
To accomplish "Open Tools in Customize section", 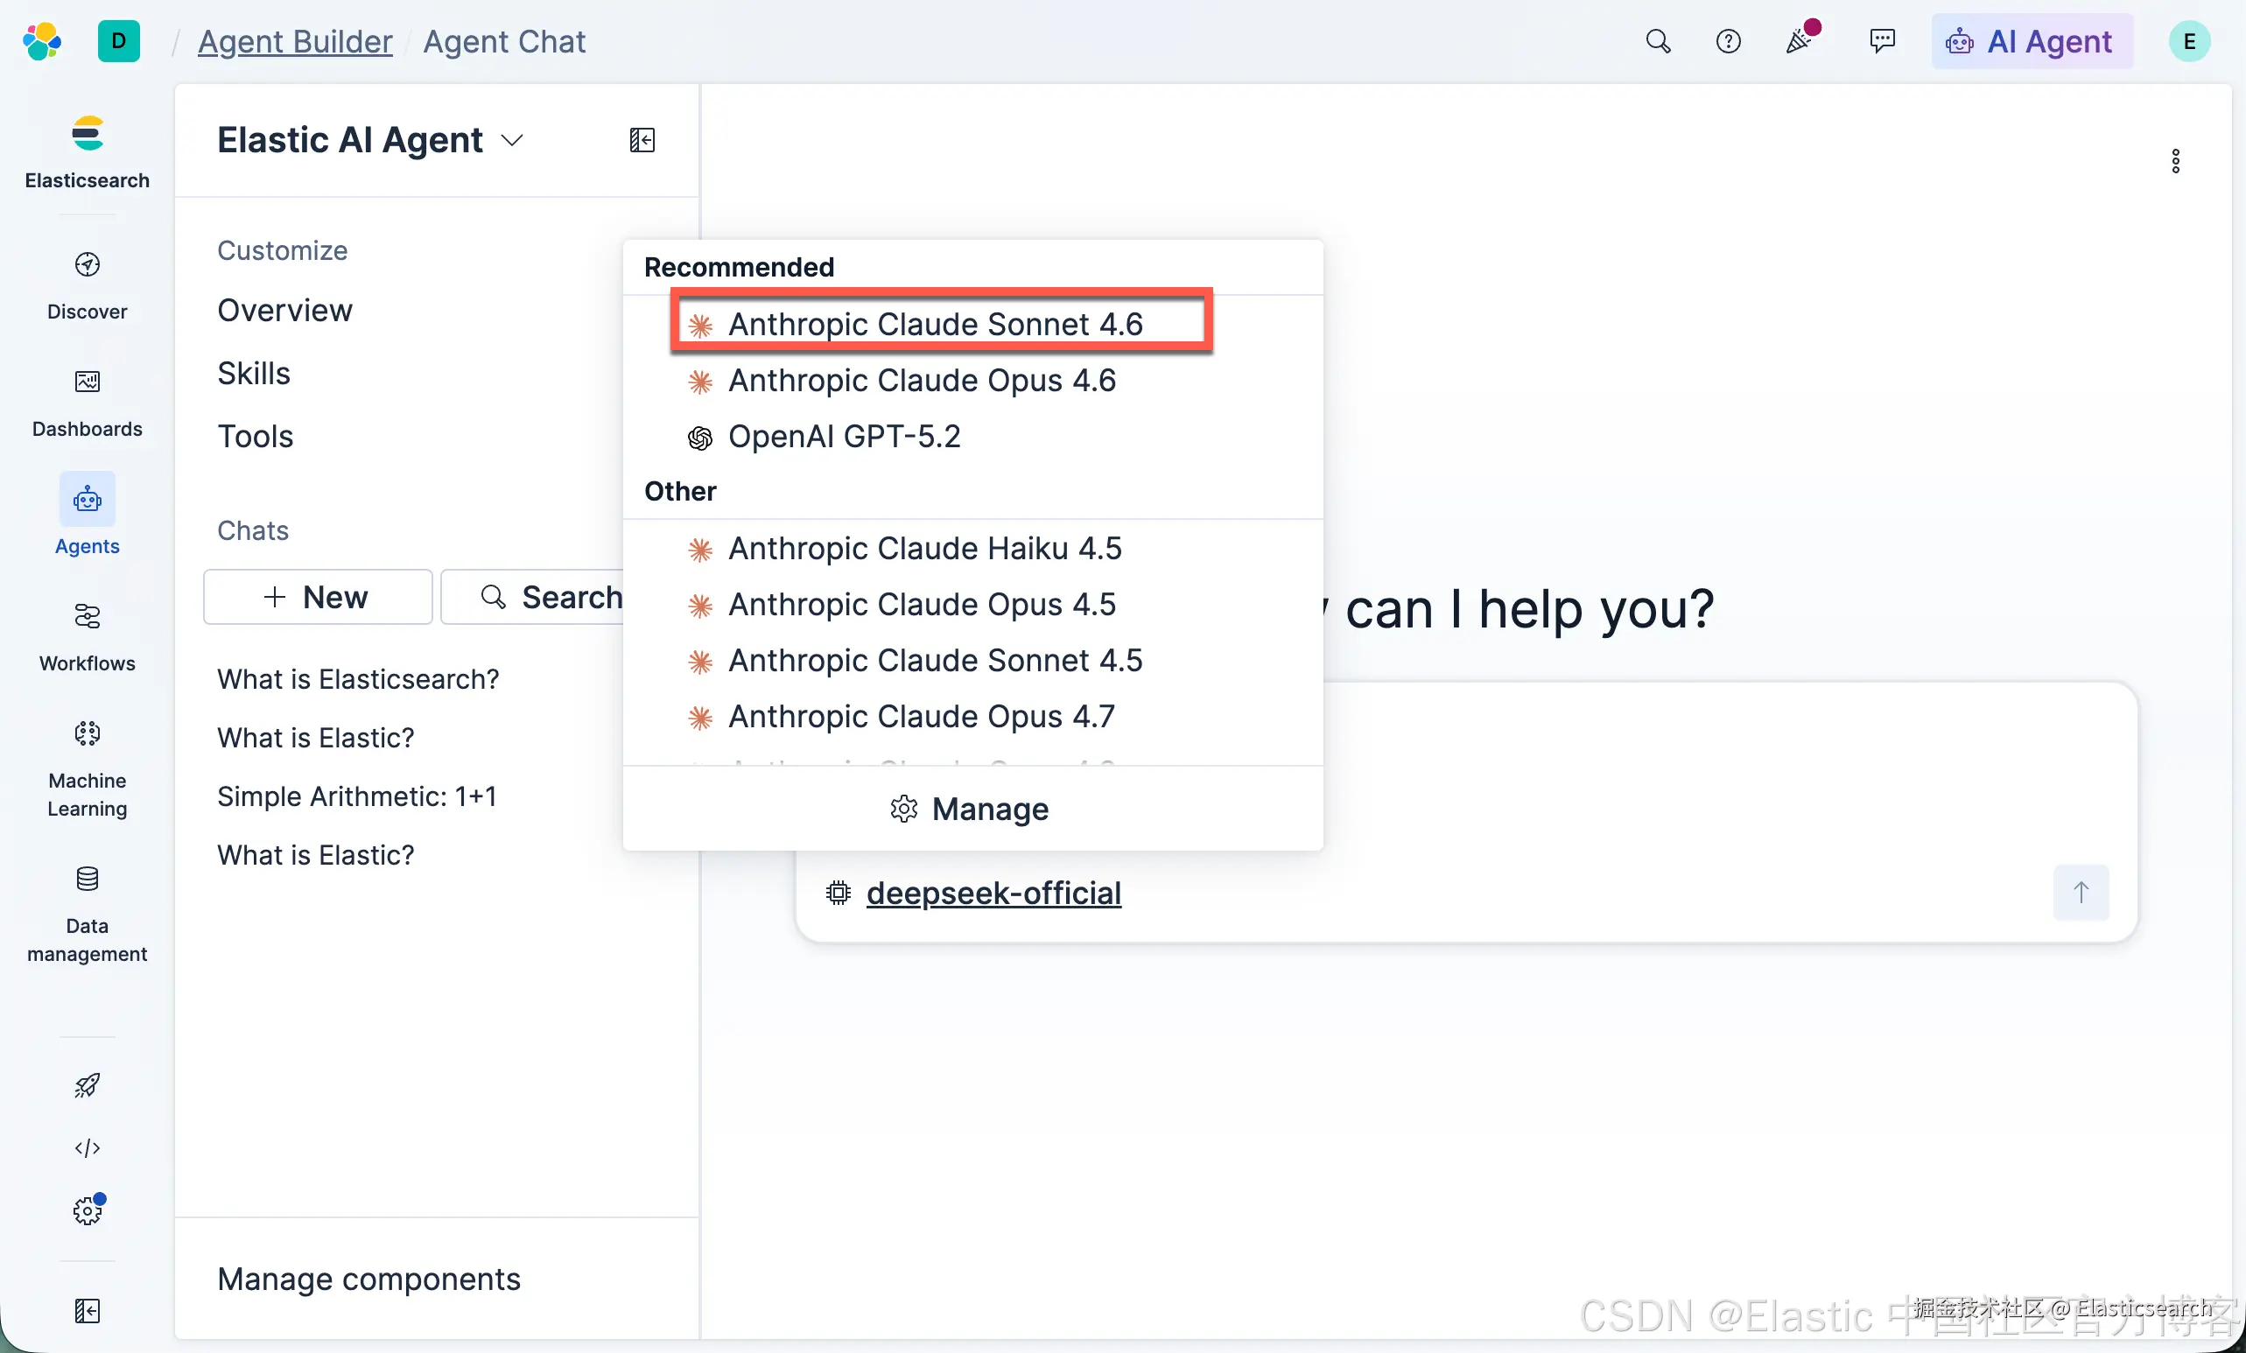I will pyautogui.click(x=256, y=436).
